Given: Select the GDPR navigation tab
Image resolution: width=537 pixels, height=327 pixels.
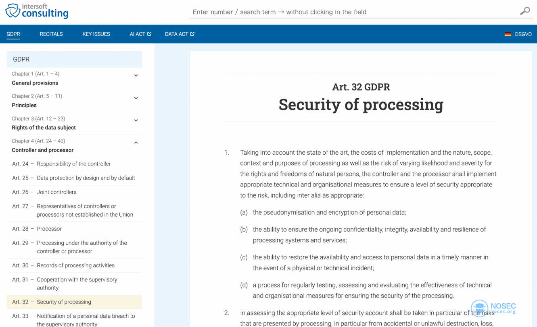Looking at the screenshot, I should (13, 34).
